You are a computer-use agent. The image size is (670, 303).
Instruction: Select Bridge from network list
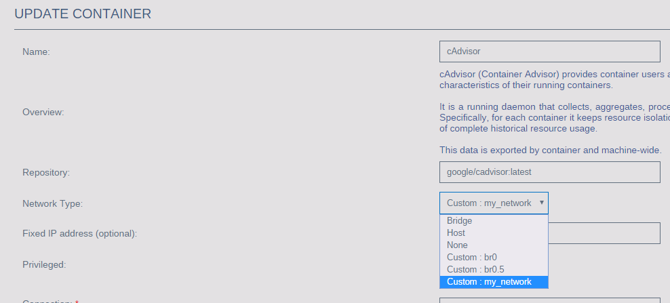pyautogui.click(x=494, y=220)
